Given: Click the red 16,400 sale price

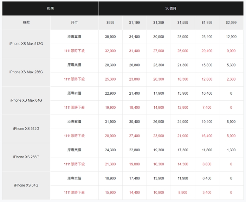Looking at the screenshot, I should 207,136.
